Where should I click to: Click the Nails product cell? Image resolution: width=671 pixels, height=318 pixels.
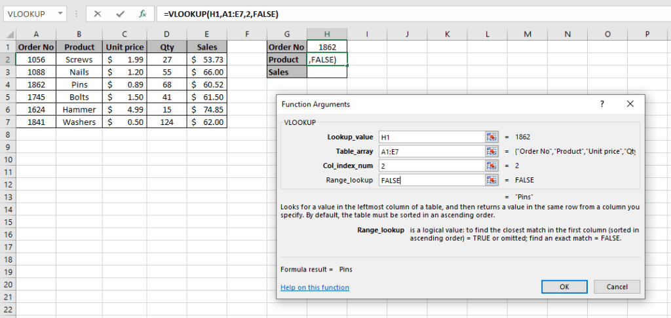79,72
